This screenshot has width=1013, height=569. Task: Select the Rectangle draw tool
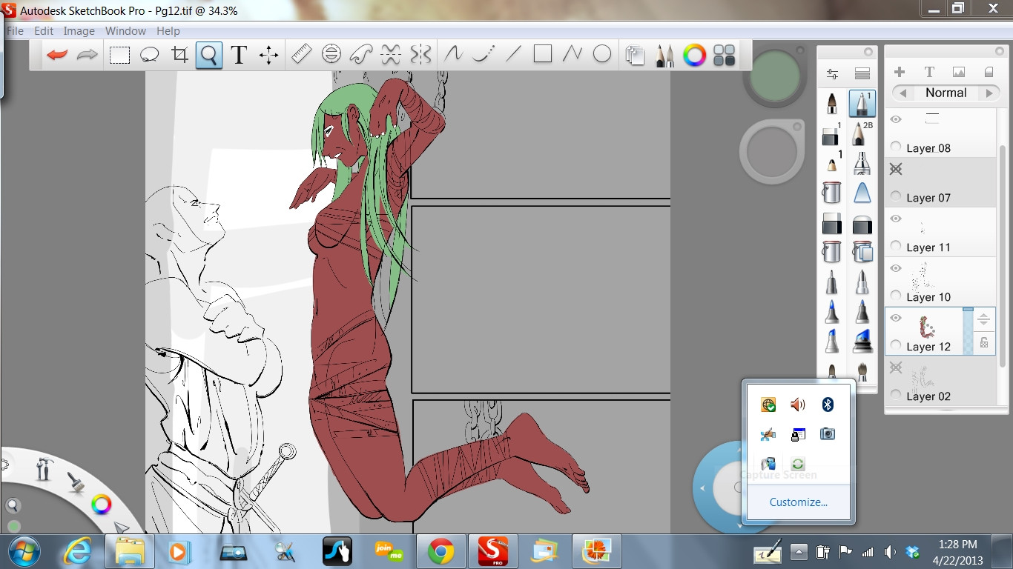coord(543,54)
